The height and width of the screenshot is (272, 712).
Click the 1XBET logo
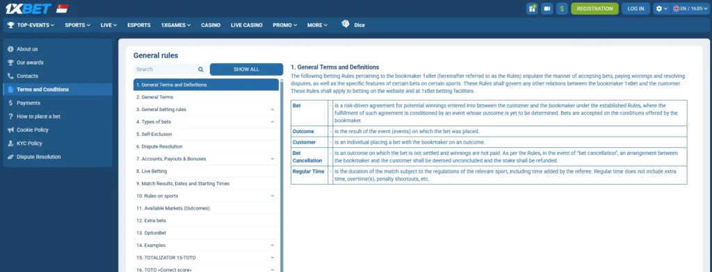pos(28,8)
